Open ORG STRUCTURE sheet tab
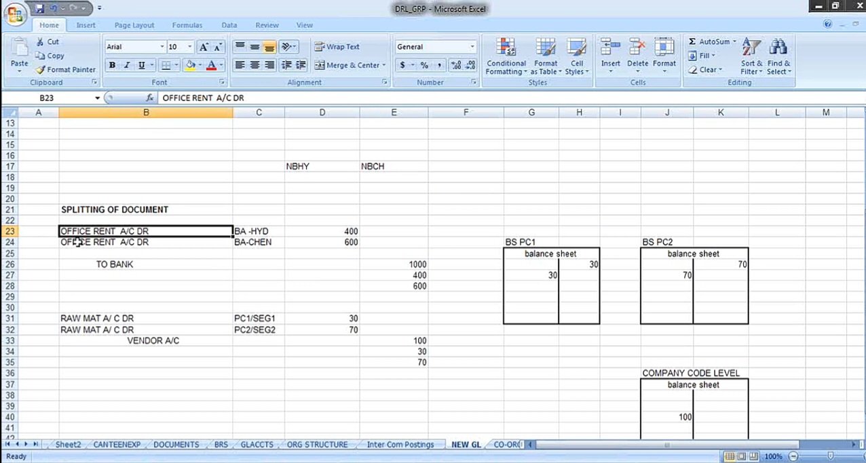 (317, 445)
